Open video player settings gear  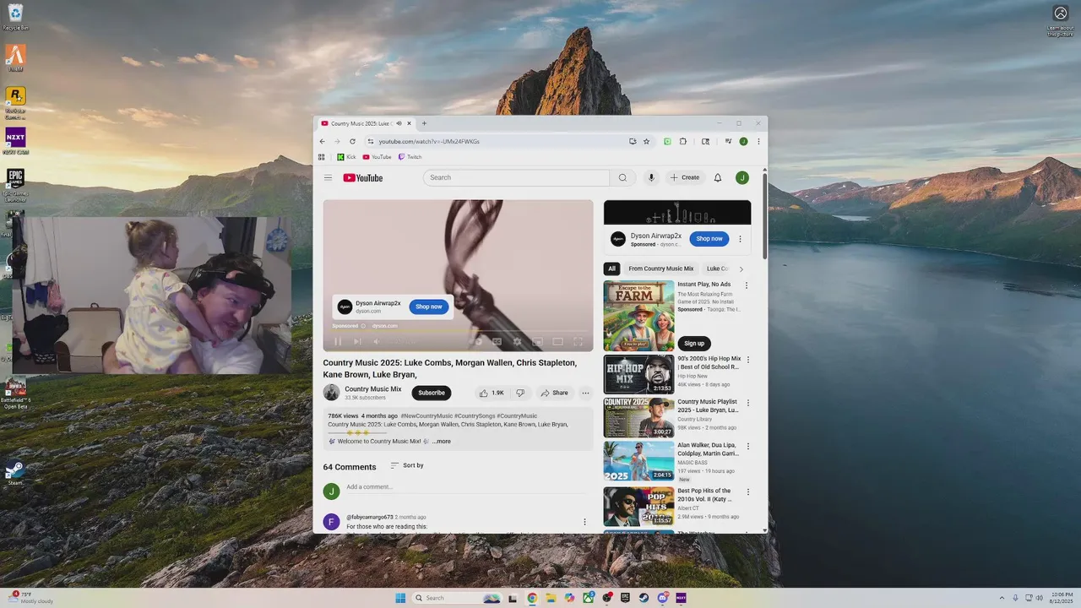pyautogui.click(x=517, y=341)
